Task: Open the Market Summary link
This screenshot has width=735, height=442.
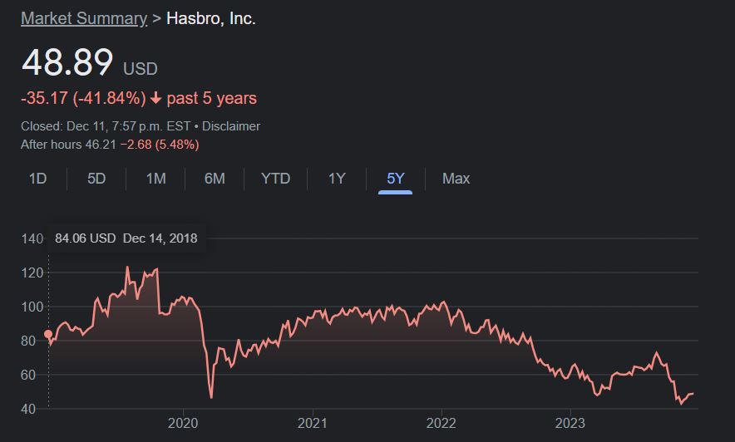Action: (x=83, y=18)
